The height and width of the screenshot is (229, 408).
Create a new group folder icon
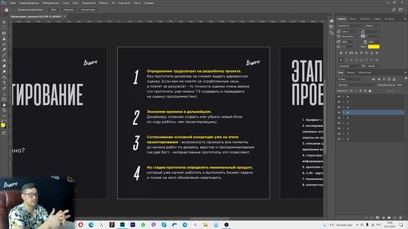tap(389, 218)
